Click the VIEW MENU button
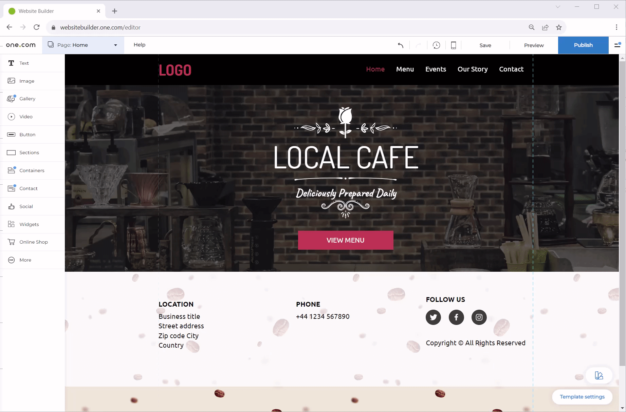Viewport: 626px width, 412px height. coord(346,240)
